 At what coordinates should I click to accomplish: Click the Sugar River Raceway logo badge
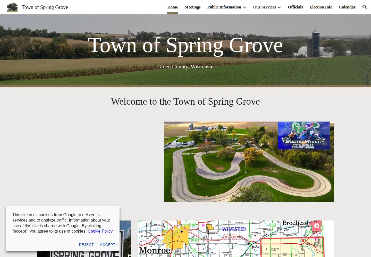coord(304,135)
